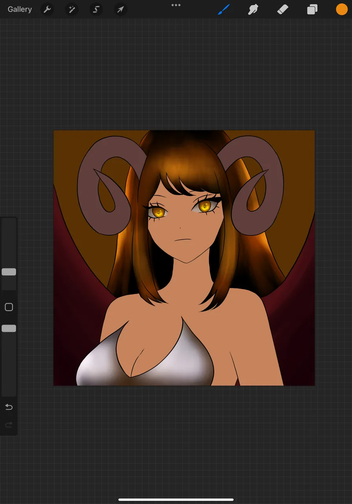Viewport: 352px width, 504px height.
Task: Open the Layers panel
Action: [312, 9]
